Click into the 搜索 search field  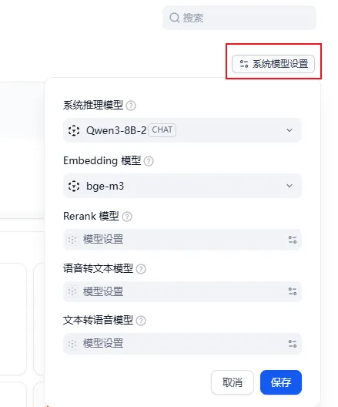click(x=239, y=18)
